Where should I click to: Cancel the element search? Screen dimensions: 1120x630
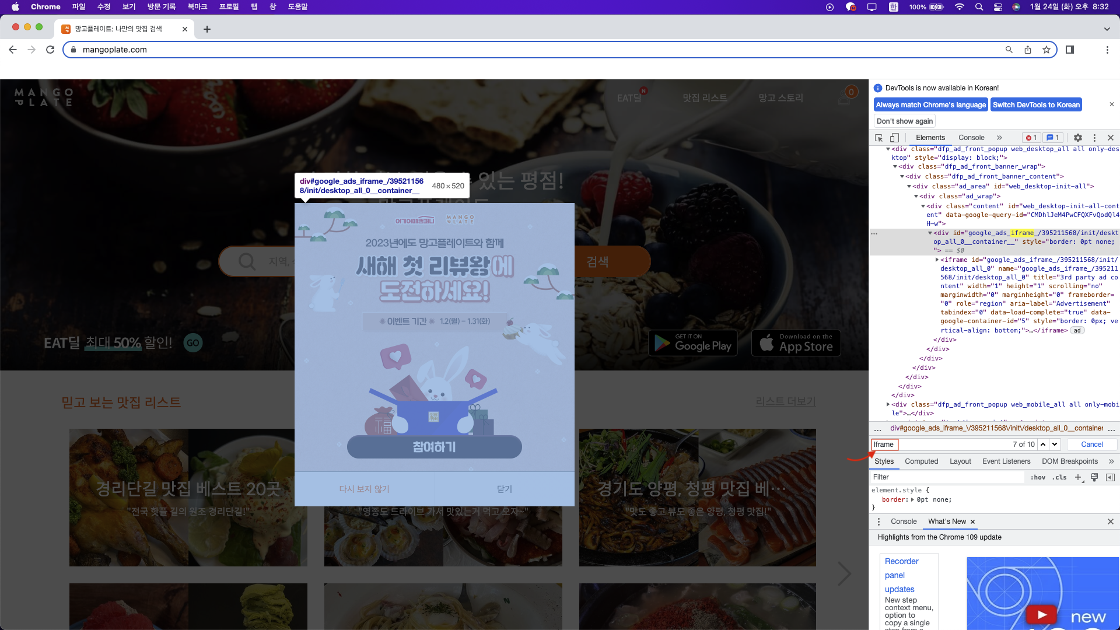pyautogui.click(x=1091, y=444)
